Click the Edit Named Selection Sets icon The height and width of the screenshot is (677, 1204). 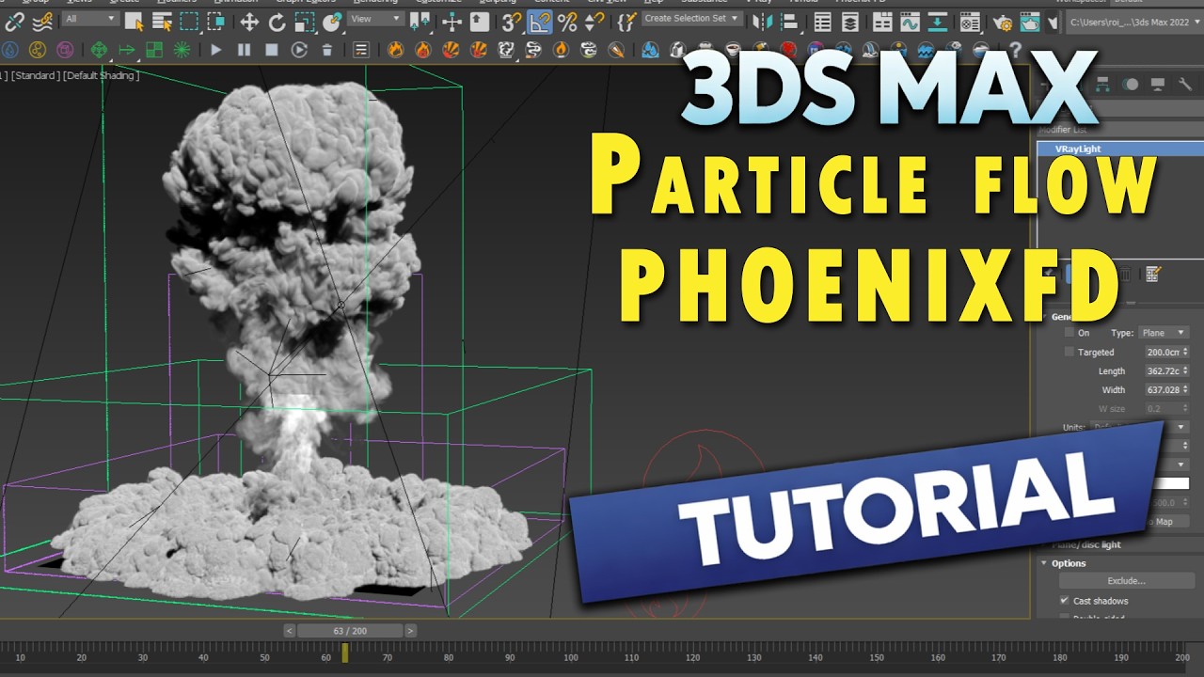click(626, 22)
